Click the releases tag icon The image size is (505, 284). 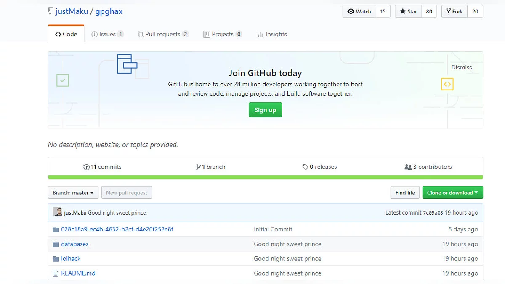coord(305,167)
